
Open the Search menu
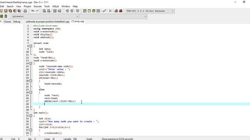point(10,6)
